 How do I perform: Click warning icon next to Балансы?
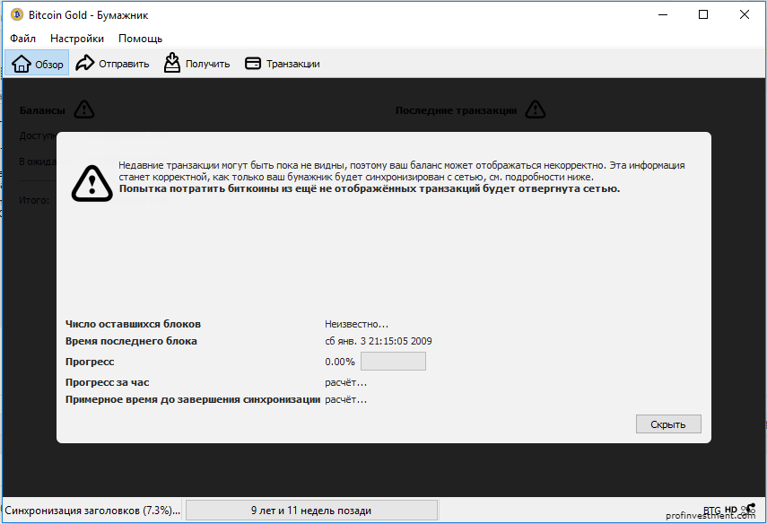pos(84,109)
